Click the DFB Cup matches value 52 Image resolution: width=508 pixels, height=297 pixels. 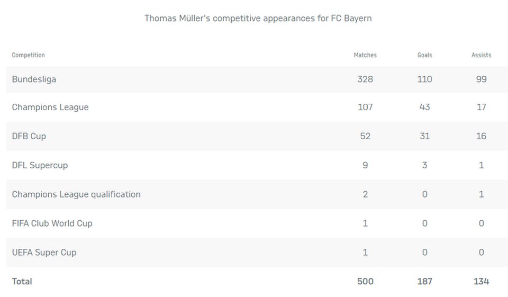pyautogui.click(x=365, y=136)
